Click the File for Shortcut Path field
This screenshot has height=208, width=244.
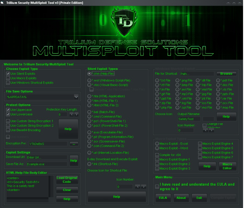pyautogui.click(x=197, y=74)
